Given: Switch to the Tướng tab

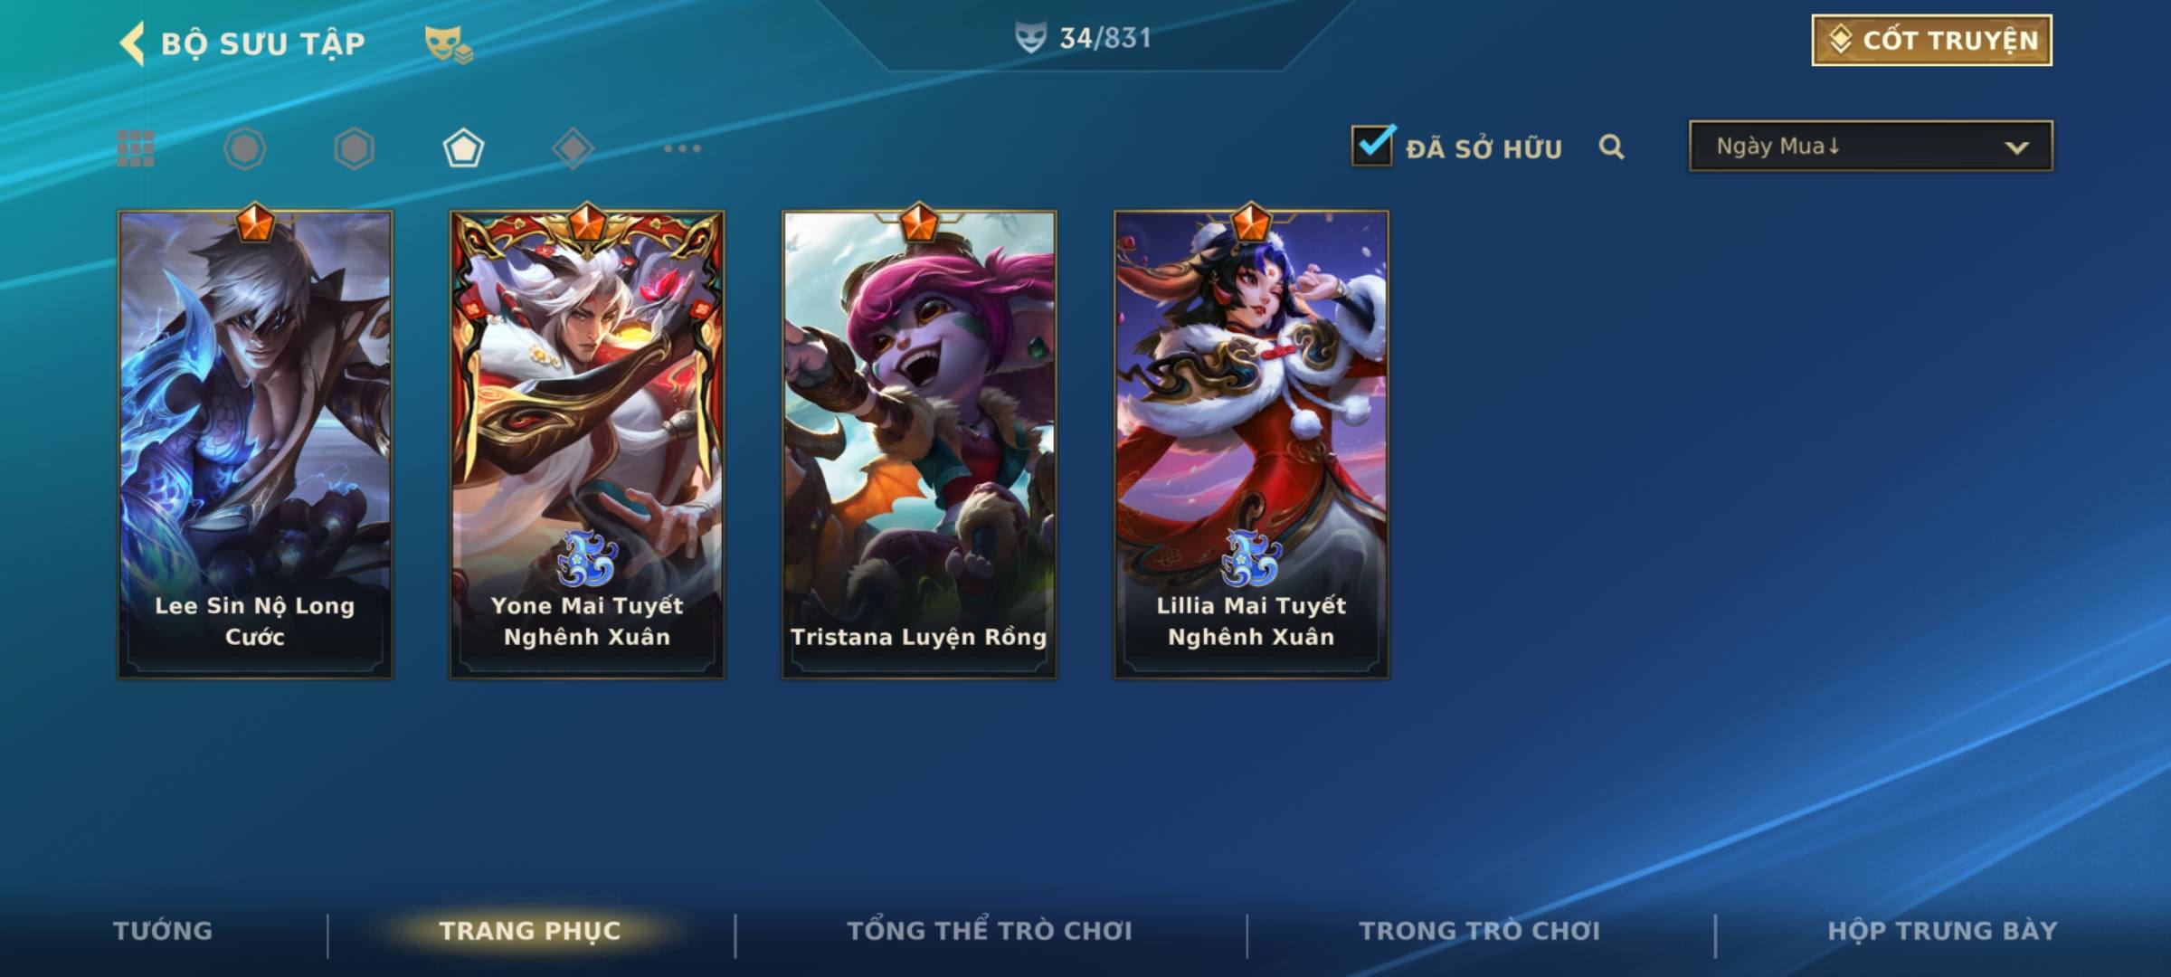Looking at the screenshot, I should (x=163, y=931).
